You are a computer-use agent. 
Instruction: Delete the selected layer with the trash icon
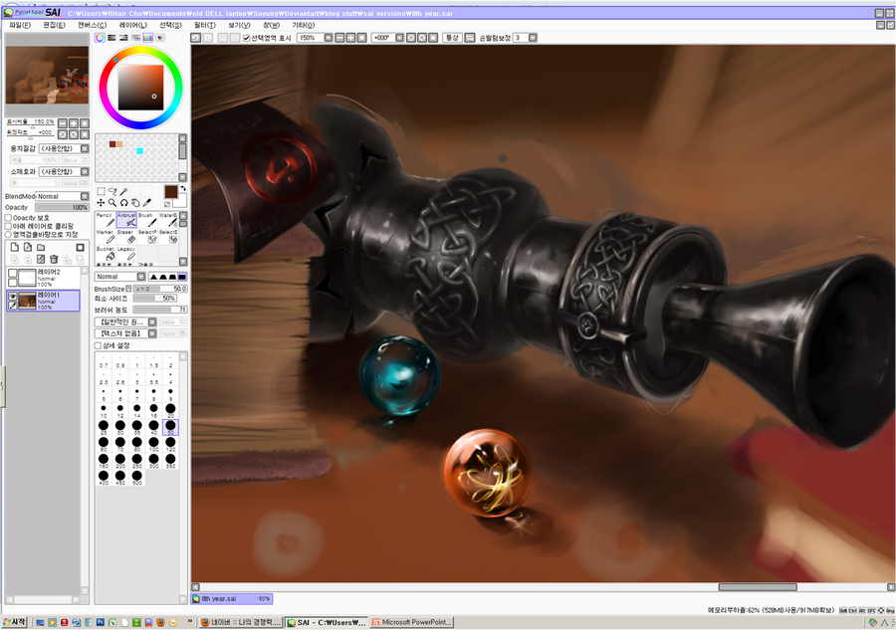[x=54, y=260]
